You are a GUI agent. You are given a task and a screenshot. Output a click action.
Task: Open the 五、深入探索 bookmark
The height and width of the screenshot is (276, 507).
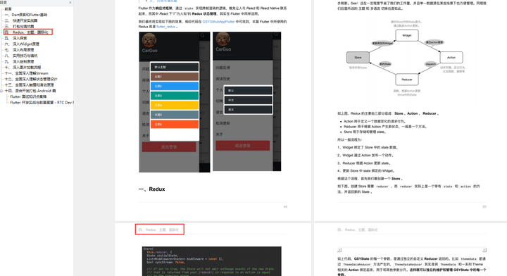coord(15,38)
